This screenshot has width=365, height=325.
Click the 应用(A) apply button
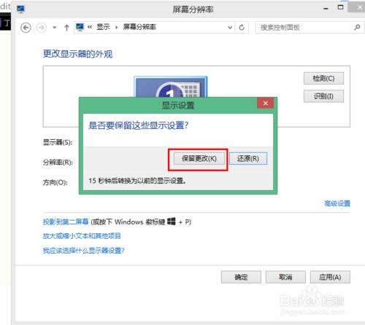330,277
